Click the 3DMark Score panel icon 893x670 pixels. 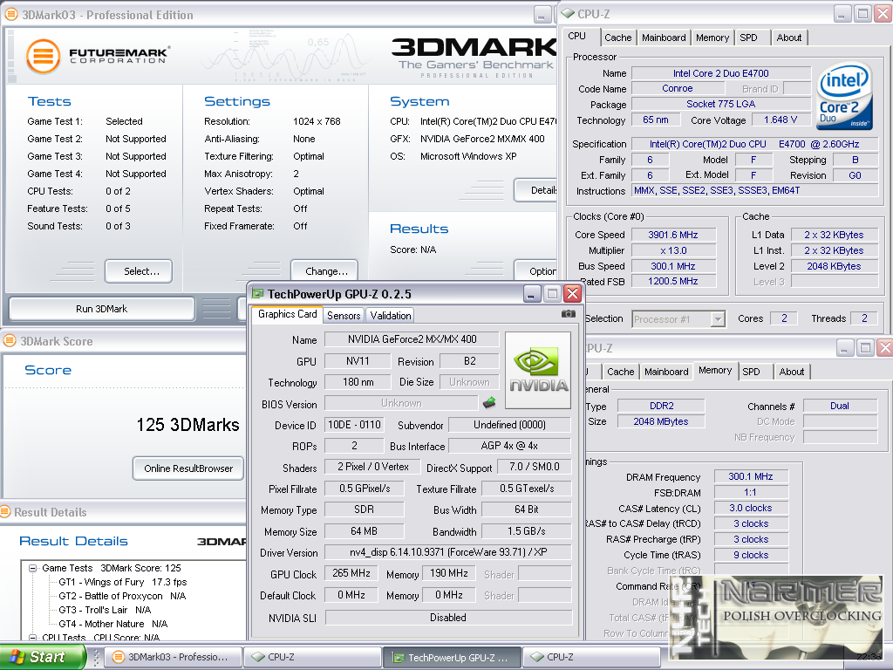tap(10, 341)
